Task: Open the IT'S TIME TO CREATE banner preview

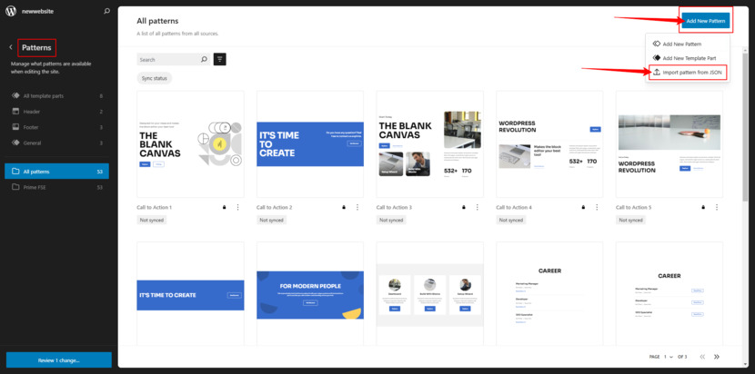Action: [190, 294]
